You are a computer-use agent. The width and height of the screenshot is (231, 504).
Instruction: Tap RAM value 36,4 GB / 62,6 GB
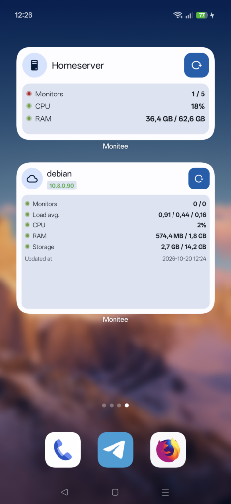click(x=175, y=119)
